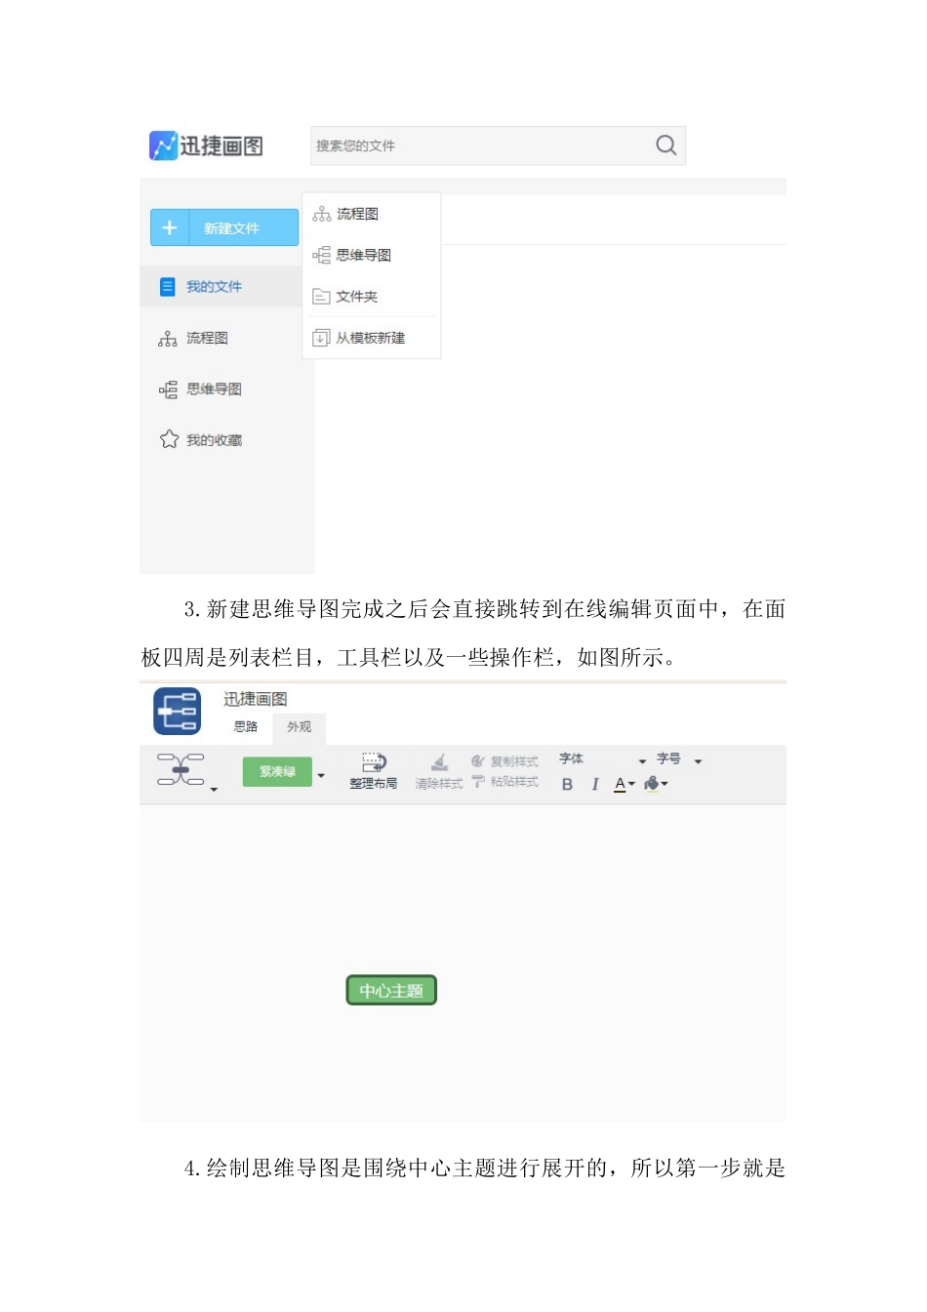Choose 从模板新建 from the dropdown menu
Image resolution: width=927 pixels, height=1312 pixels.
coord(372,338)
